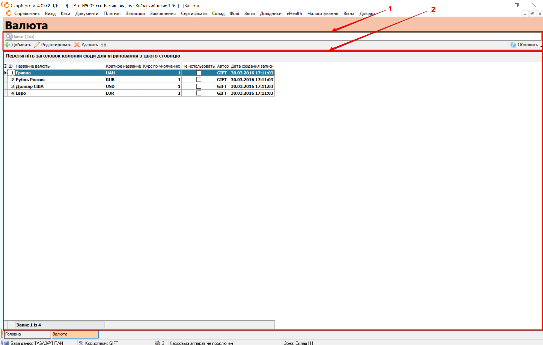543x345 pixels.
Task: Click the pencil Edit icon
Action: [x=37, y=45]
